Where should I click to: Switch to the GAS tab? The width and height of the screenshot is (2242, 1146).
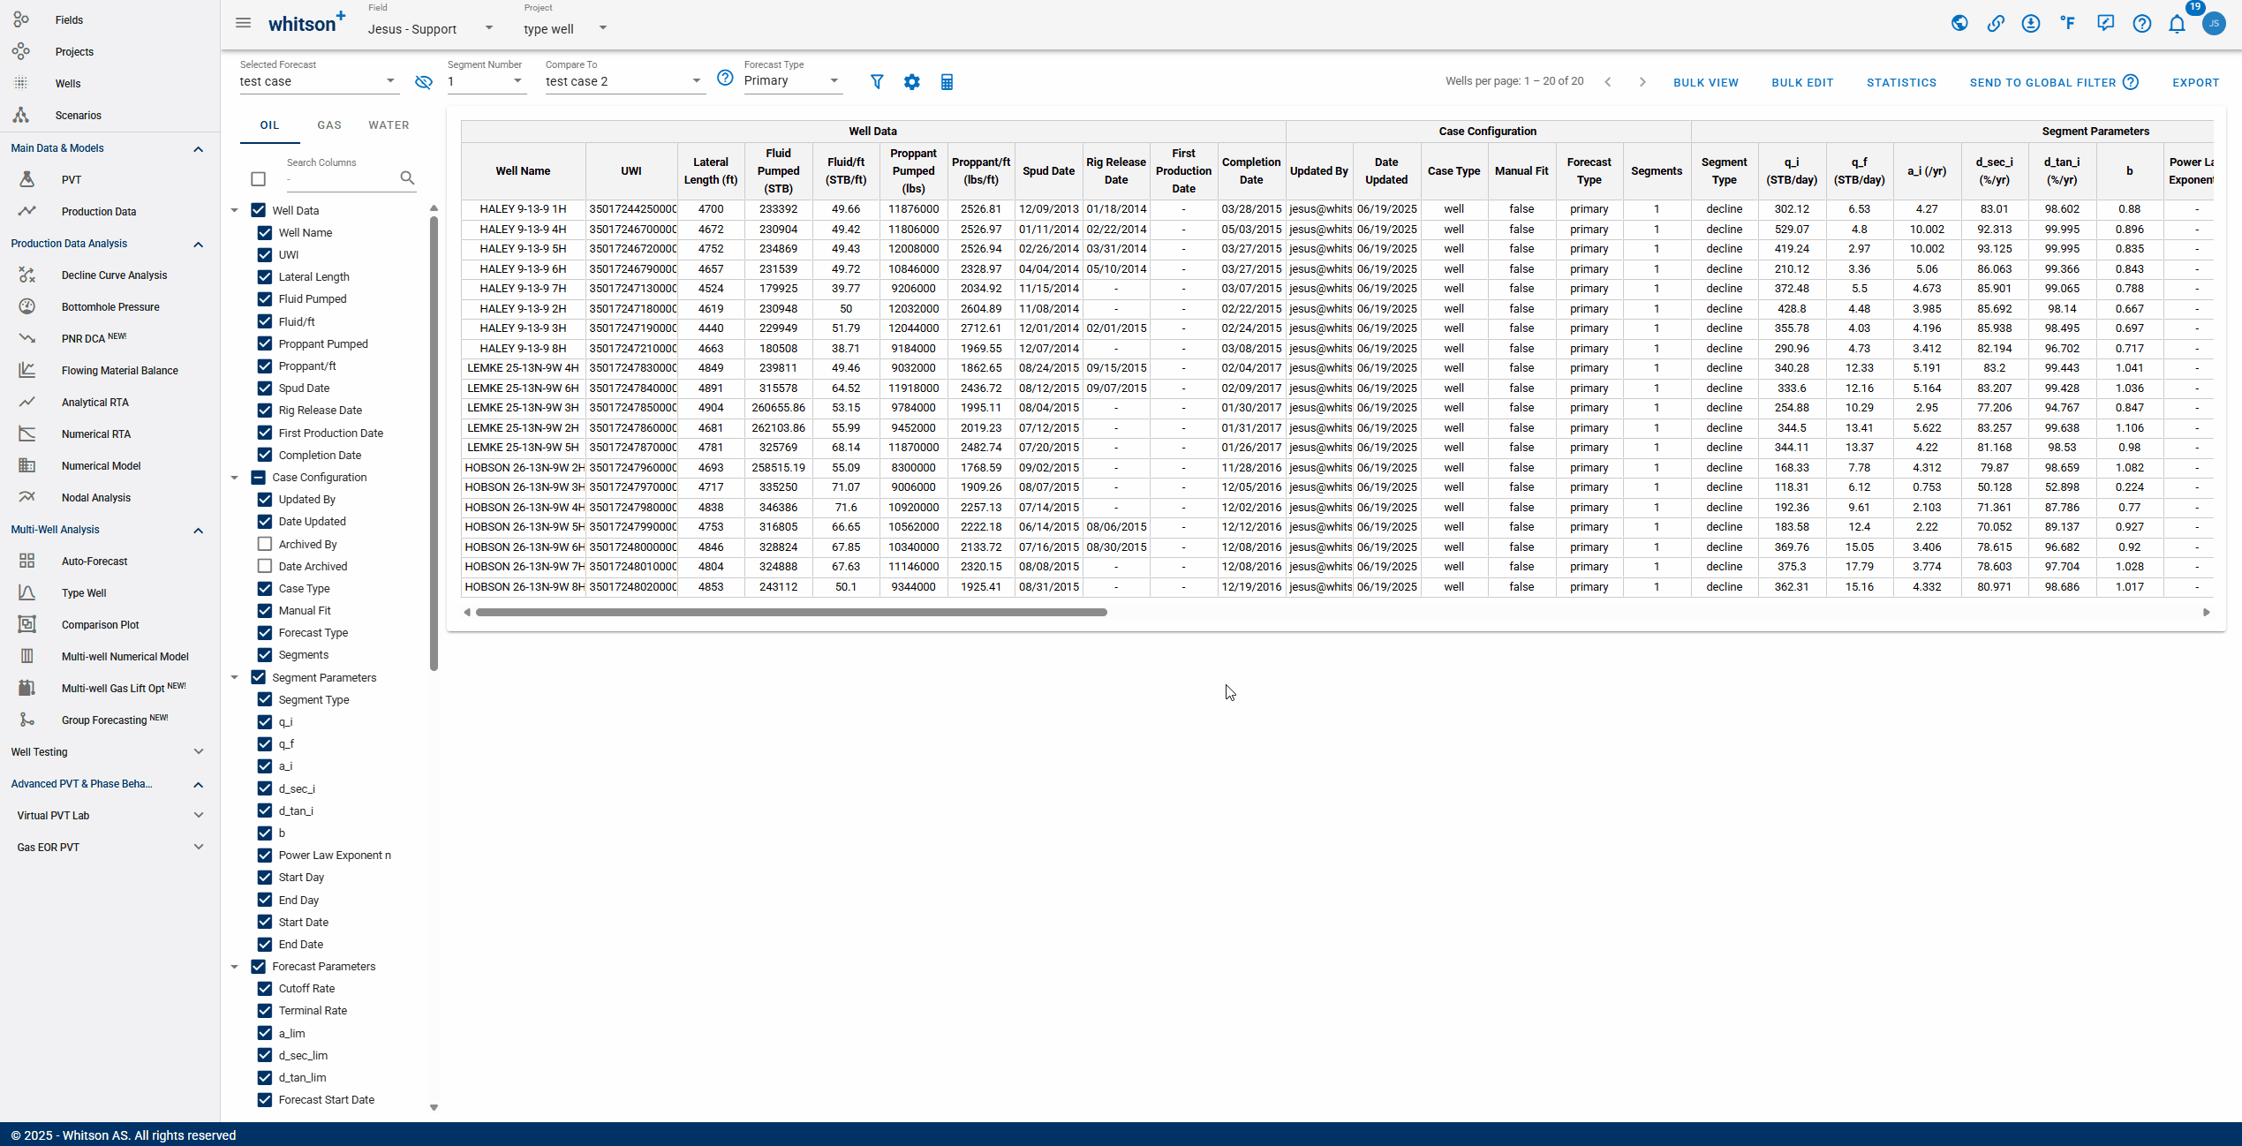click(x=329, y=125)
